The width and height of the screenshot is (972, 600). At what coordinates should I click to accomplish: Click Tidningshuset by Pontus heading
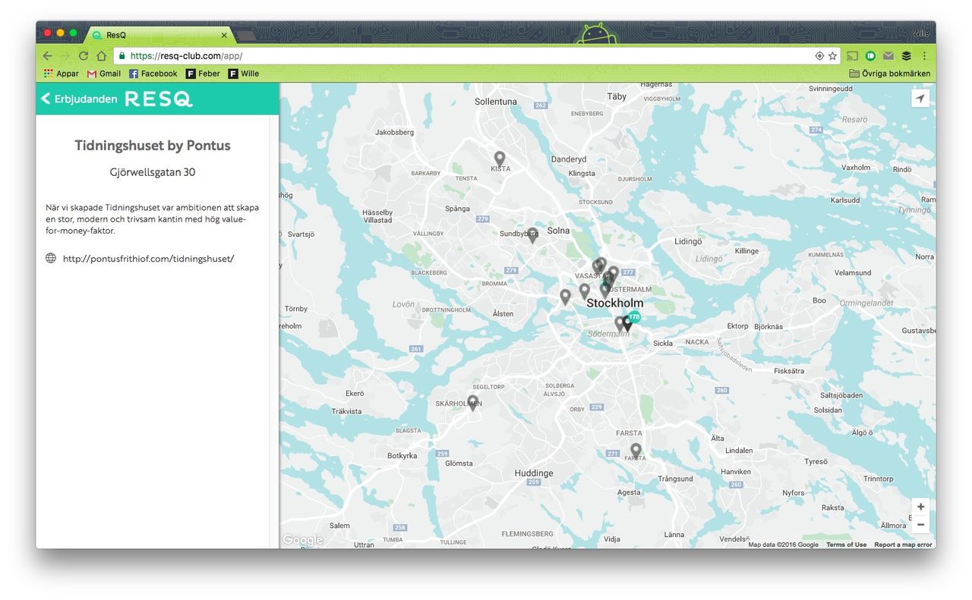tap(153, 146)
